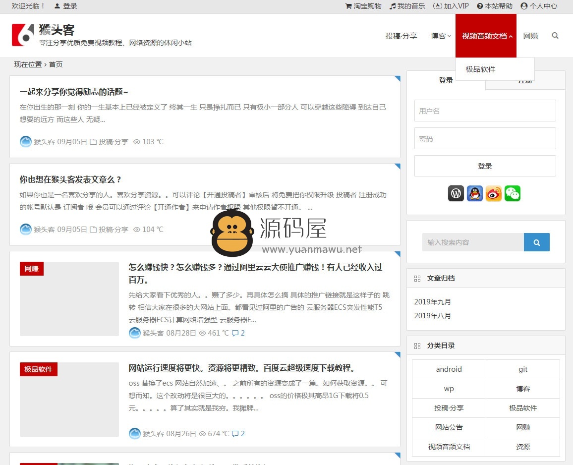Click the 分类目录 widget grid icon
This screenshot has width=573, height=465.
coord(417,346)
